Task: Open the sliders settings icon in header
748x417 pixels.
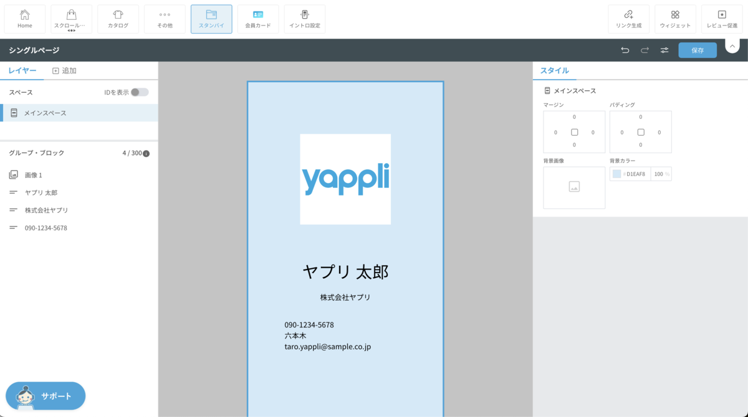Action: point(665,50)
